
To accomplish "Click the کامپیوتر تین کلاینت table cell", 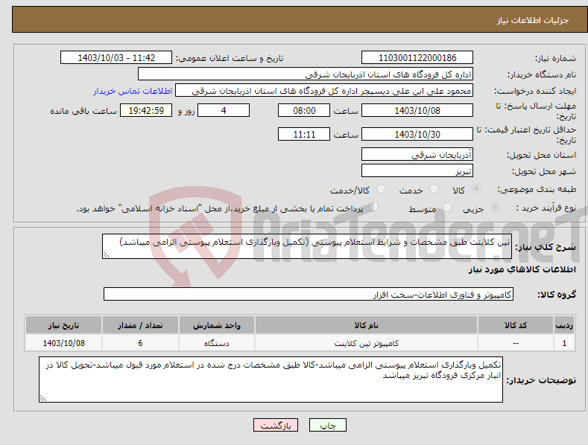I will pos(366,343).
